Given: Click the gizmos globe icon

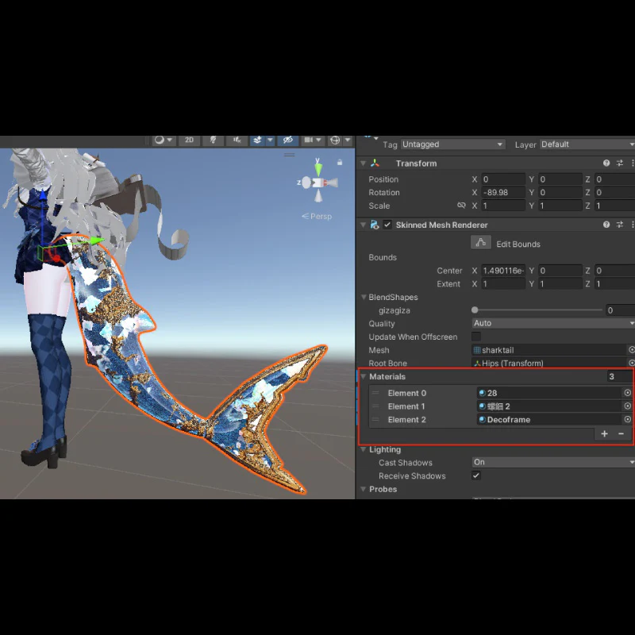Looking at the screenshot, I should [x=335, y=140].
